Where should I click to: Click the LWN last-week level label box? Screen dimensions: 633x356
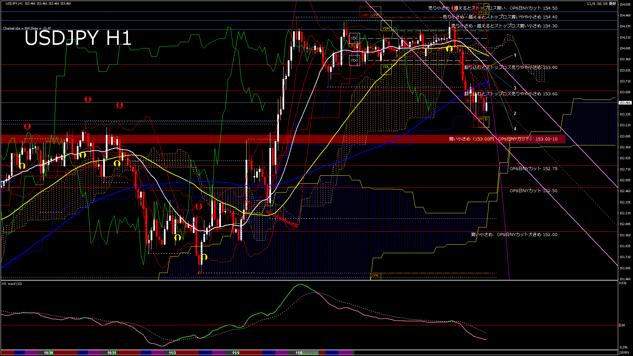[376, 15]
